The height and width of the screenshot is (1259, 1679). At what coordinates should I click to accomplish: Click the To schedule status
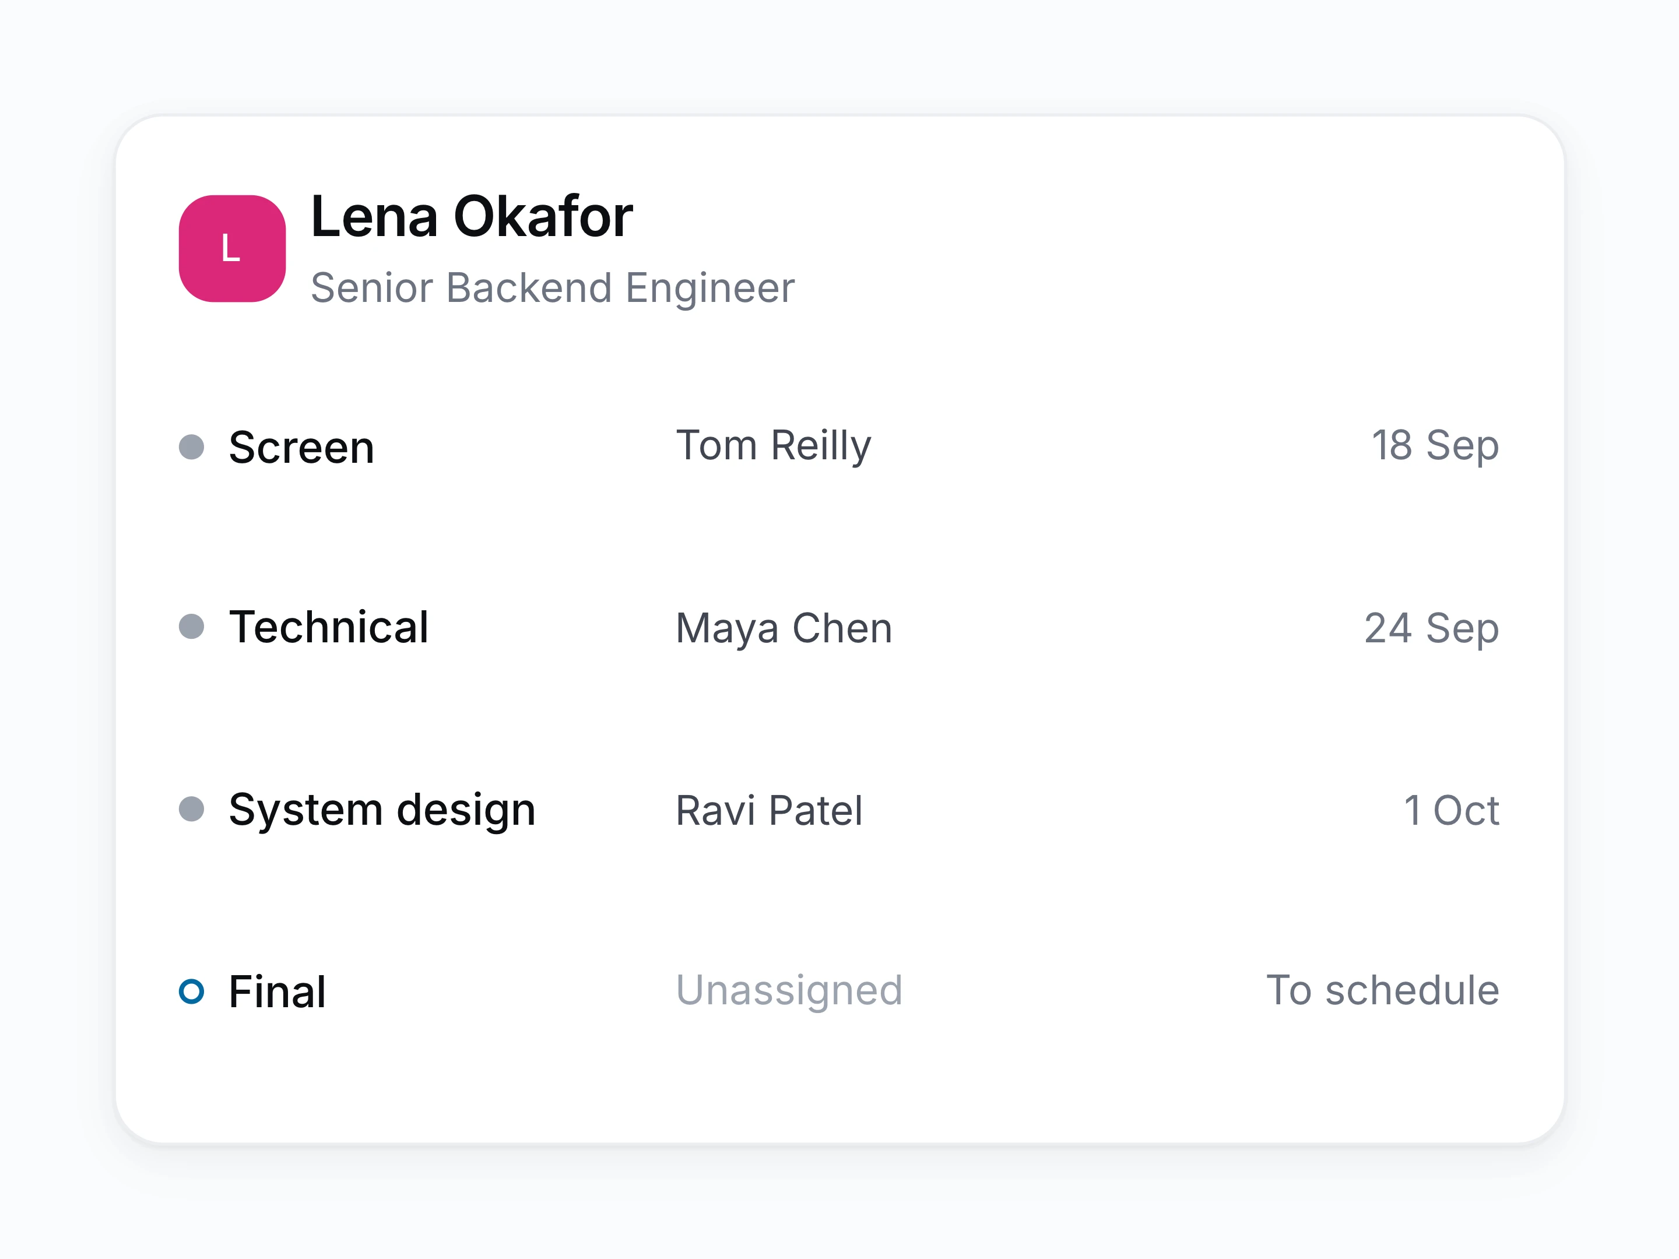pyautogui.click(x=1383, y=990)
